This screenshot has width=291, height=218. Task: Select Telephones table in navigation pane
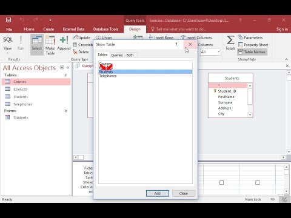point(36,104)
